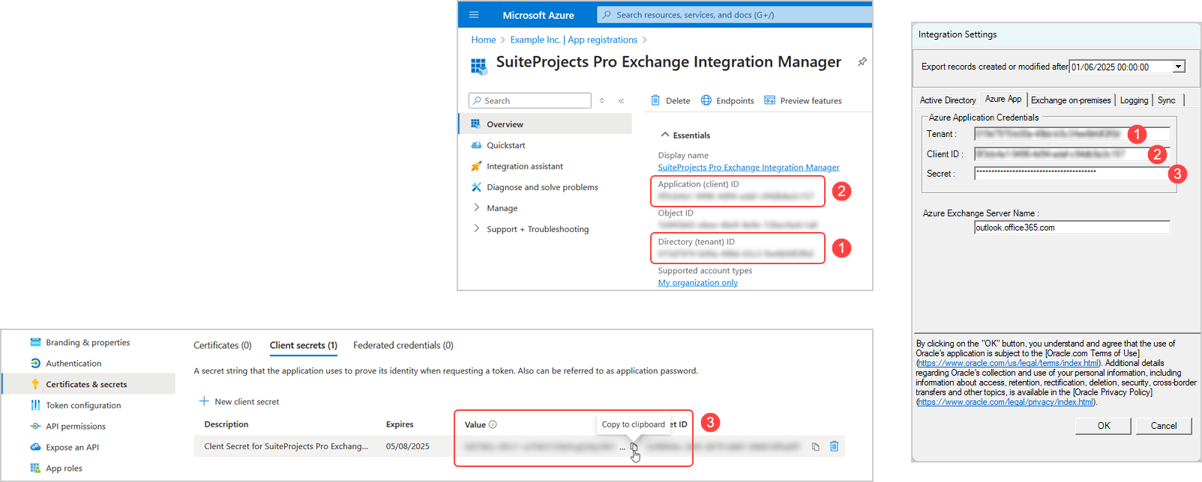
Task: Click the export date field 01/06/2025
Action: [x=1120, y=67]
